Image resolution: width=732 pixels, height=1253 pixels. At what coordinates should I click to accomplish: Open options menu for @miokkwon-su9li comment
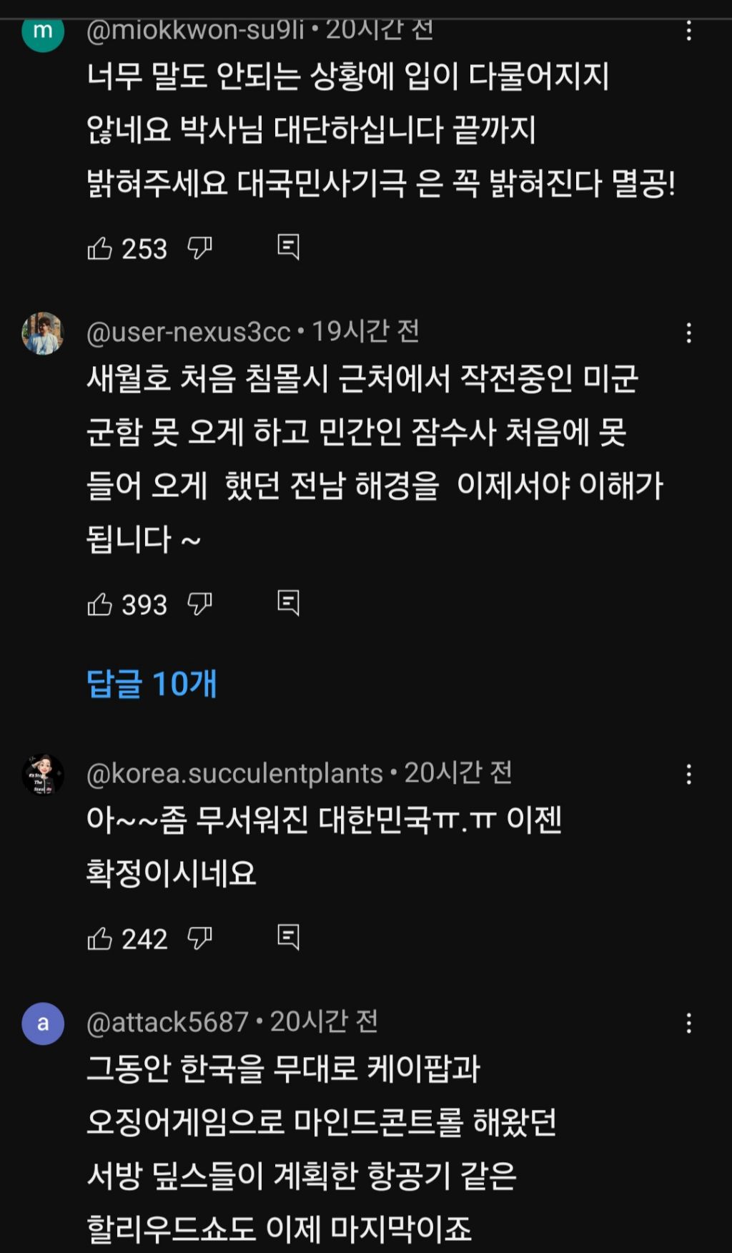tap(688, 31)
